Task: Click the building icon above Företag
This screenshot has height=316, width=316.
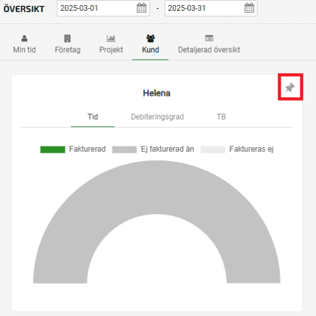Action: tap(67, 38)
